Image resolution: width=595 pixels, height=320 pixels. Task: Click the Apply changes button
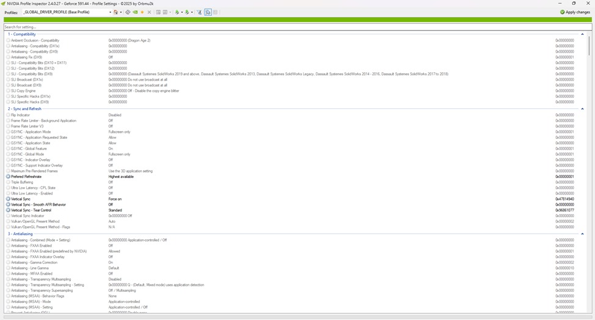(575, 12)
